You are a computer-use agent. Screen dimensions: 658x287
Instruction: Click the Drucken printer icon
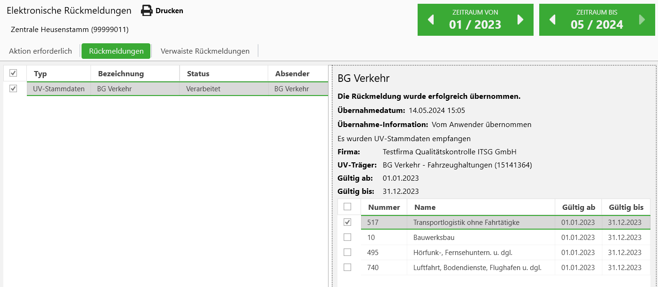click(147, 10)
